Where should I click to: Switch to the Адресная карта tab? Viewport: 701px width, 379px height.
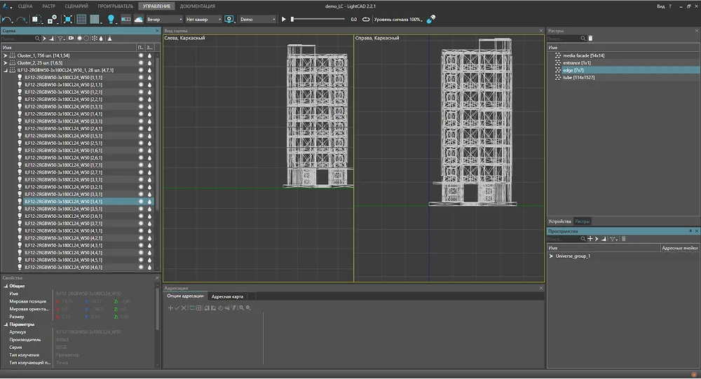point(228,296)
